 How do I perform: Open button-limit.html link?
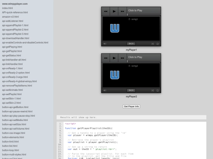coord(10,142)
